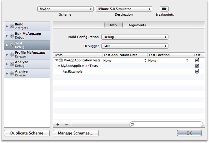
Task: Select the Profile MyApp.app Release row
Action: [27, 55]
